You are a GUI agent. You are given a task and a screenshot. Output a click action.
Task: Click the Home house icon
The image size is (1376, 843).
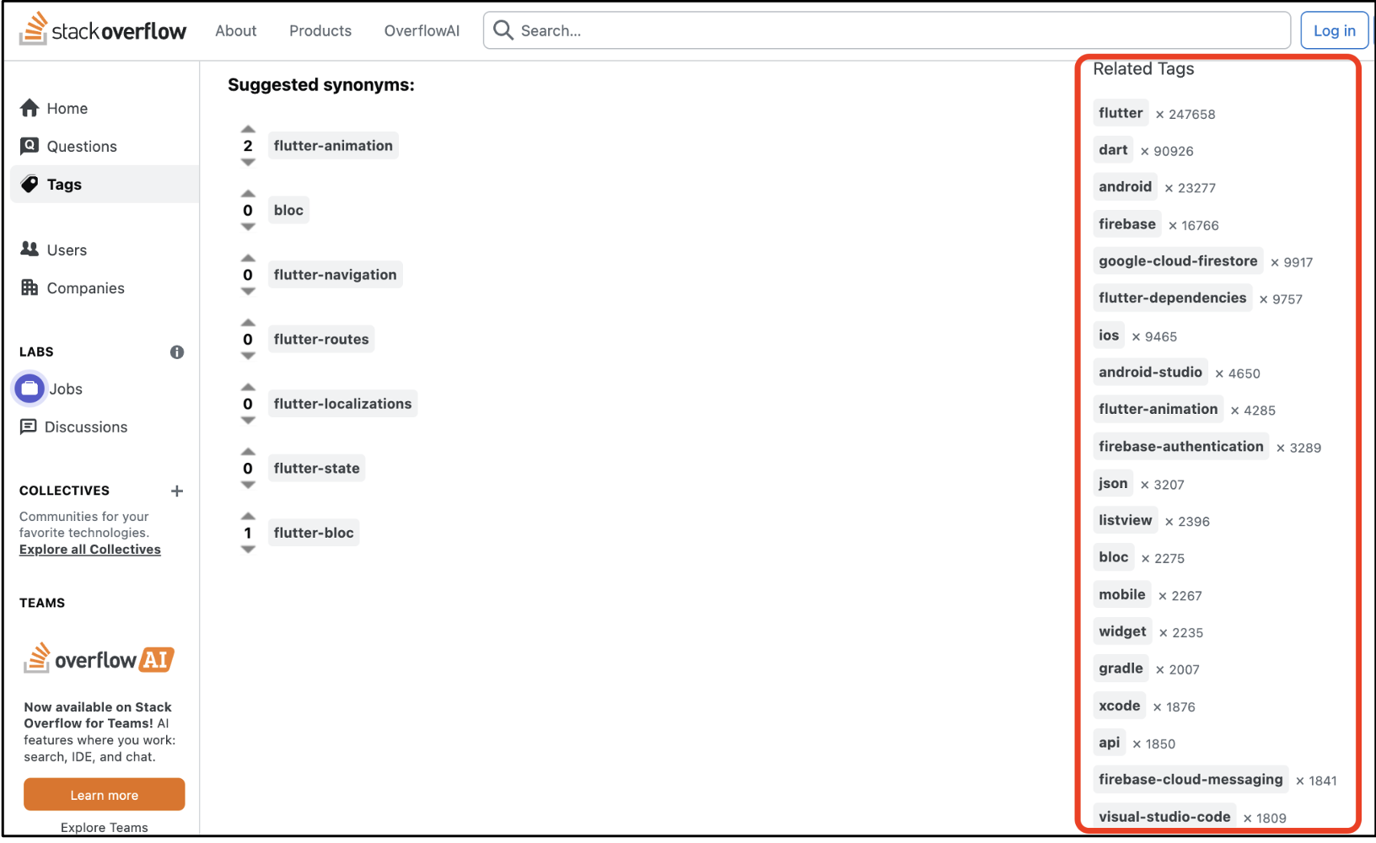(x=30, y=108)
